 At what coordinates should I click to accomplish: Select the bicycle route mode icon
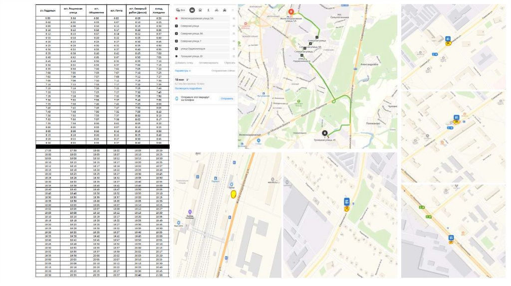(x=217, y=10)
